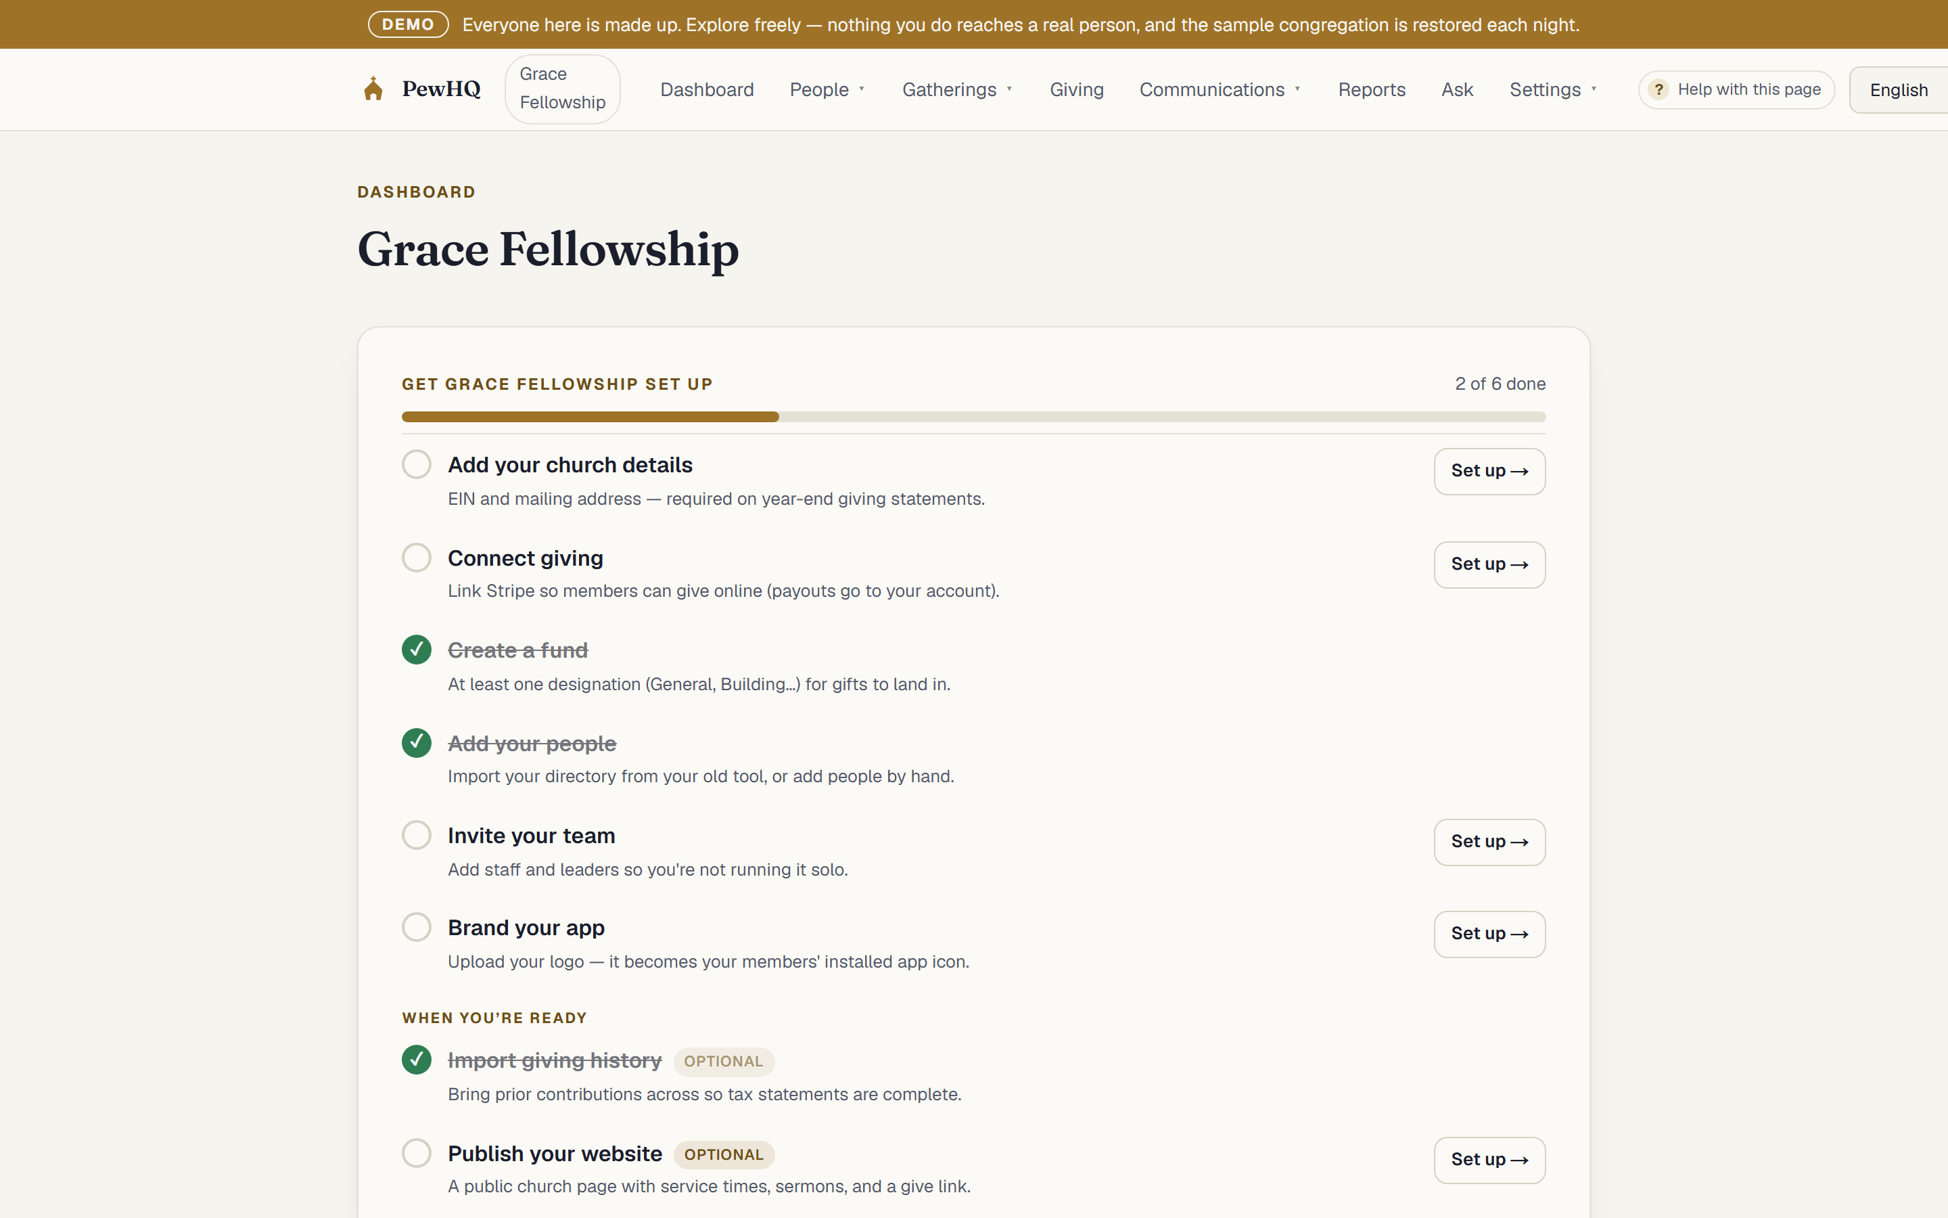This screenshot has width=1948, height=1218.
Task: Expand the Gatherings dropdown menu
Action: (957, 89)
